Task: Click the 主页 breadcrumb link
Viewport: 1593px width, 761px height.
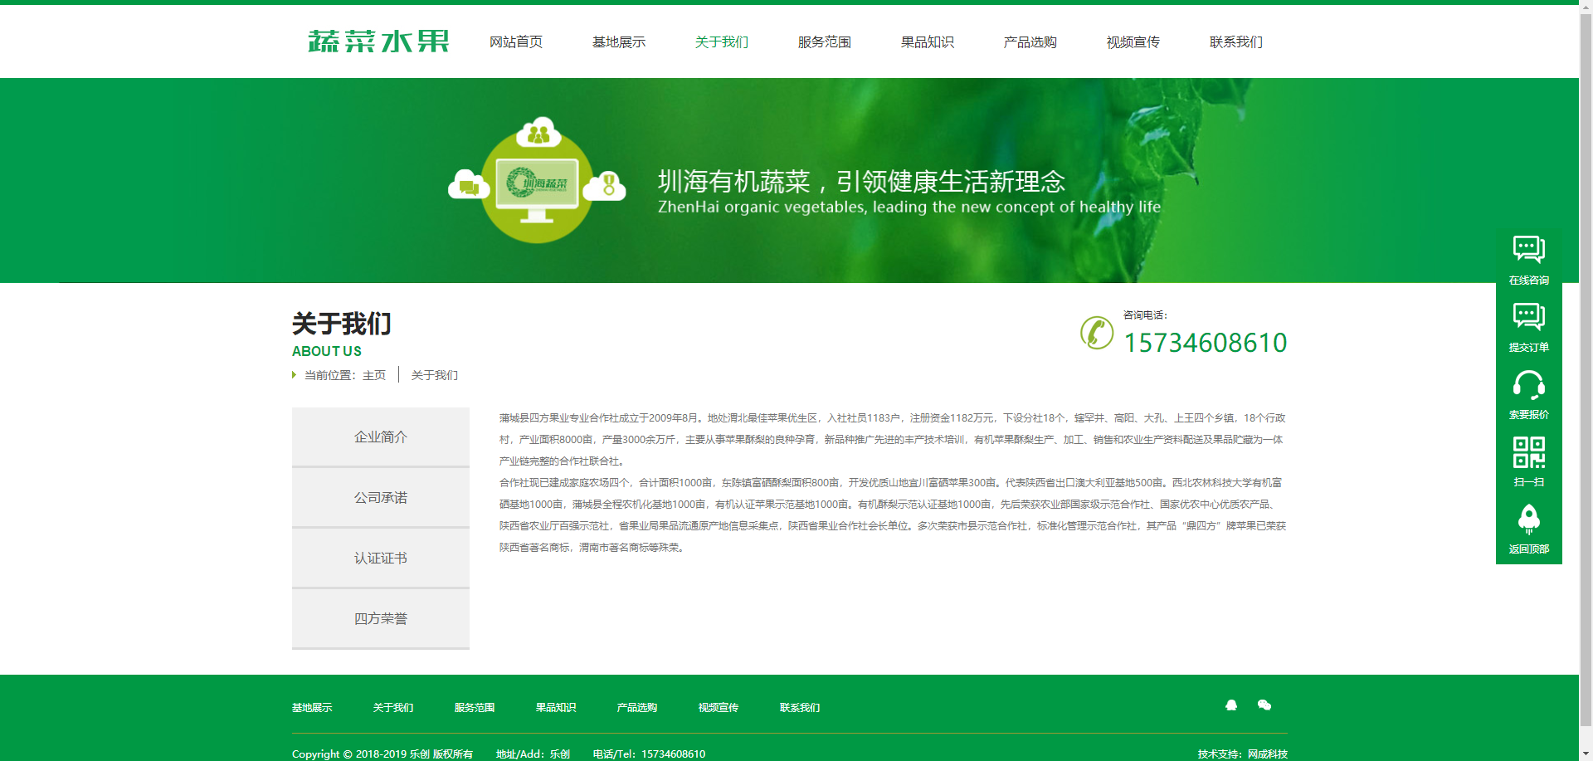Action: [x=374, y=375]
